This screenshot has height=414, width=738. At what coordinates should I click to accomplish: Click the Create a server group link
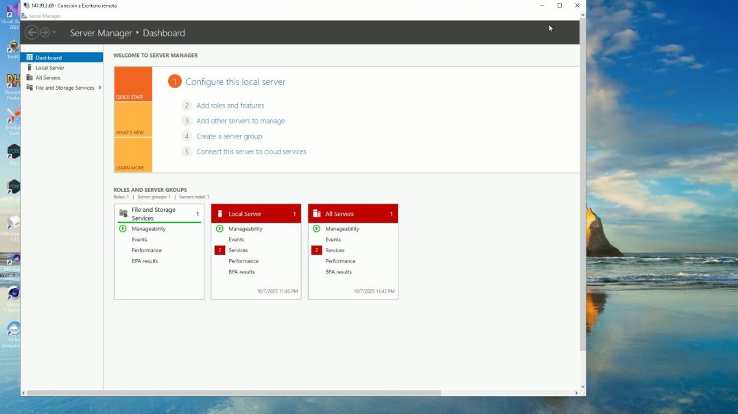coord(228,136)
